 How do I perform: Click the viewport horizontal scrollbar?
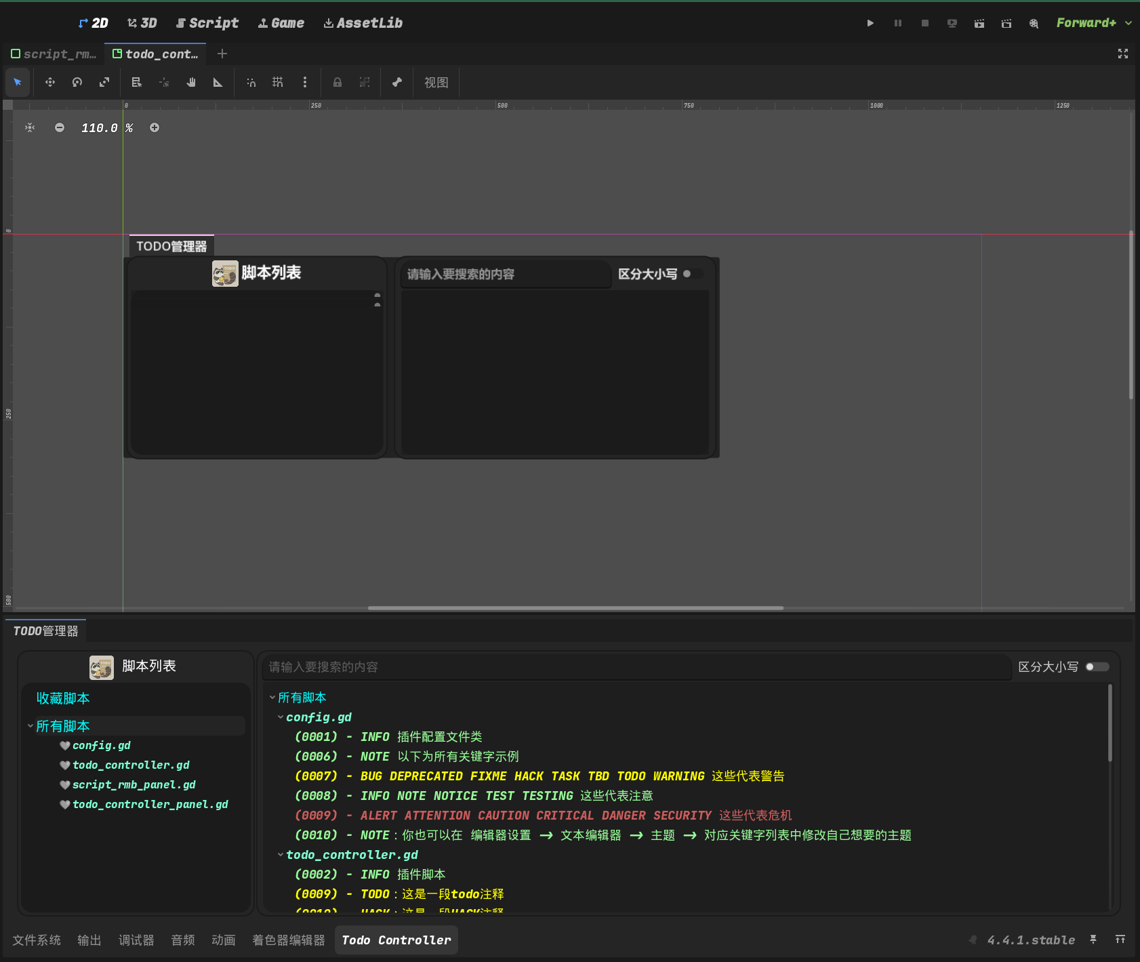[x=575, y=608]
